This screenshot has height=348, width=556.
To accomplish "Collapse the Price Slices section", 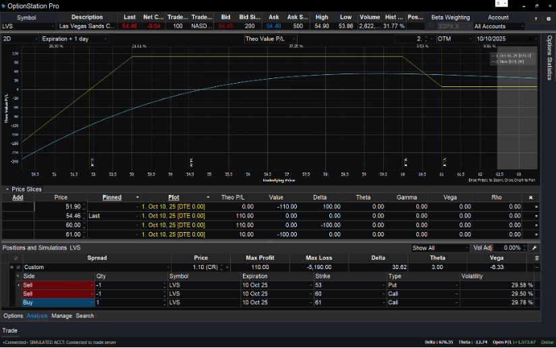I will tap(7, 190).
